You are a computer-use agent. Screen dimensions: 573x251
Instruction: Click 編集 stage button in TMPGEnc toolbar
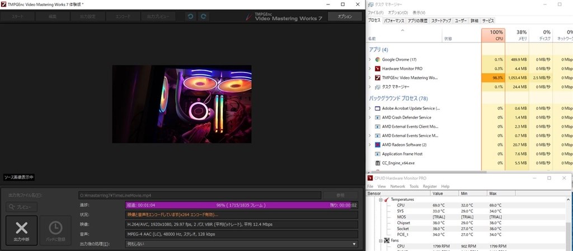52,16
